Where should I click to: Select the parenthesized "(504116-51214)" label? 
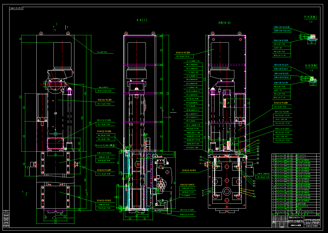(282, 31)
